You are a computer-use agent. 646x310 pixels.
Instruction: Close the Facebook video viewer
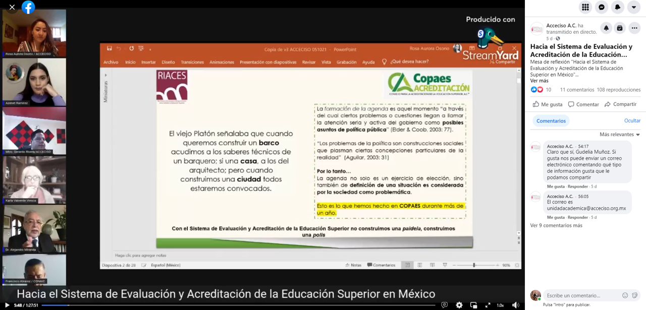(x=12, y=7)
